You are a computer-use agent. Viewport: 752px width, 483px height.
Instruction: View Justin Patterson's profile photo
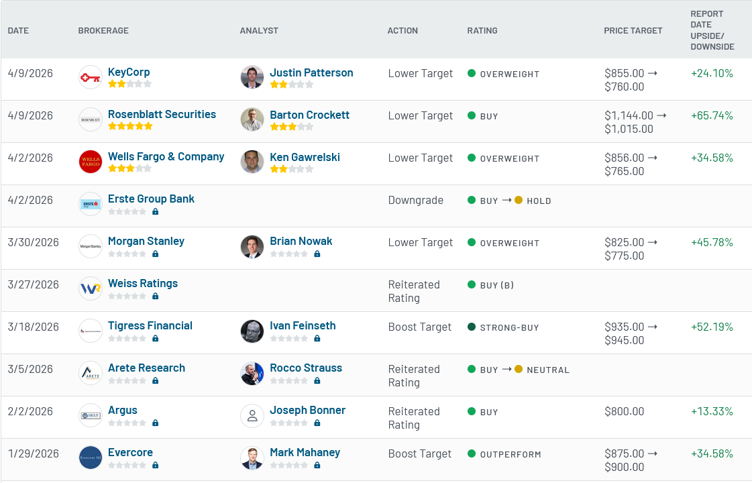pyautogui.click(x=252, y=77)
